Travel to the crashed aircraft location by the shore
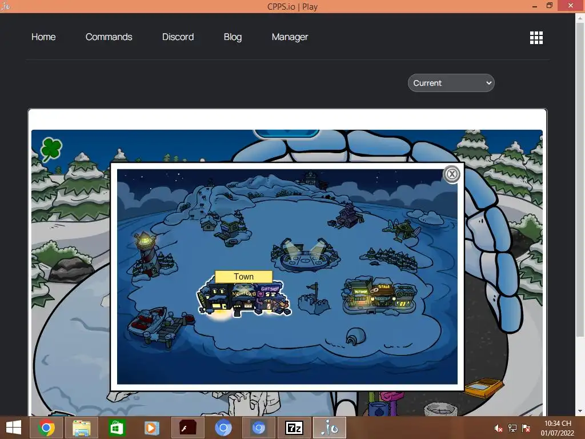This screenshot has width=585, height=439. point(403,229)
